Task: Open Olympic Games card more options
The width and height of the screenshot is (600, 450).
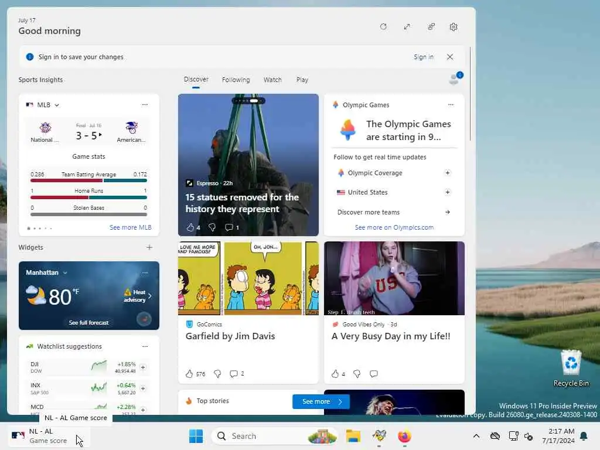Action: (x=451, y=104)
